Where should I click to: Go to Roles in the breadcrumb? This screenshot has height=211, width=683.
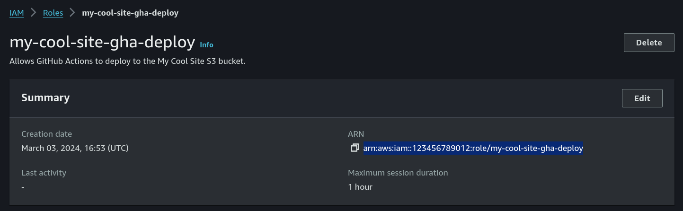[53, 13]
